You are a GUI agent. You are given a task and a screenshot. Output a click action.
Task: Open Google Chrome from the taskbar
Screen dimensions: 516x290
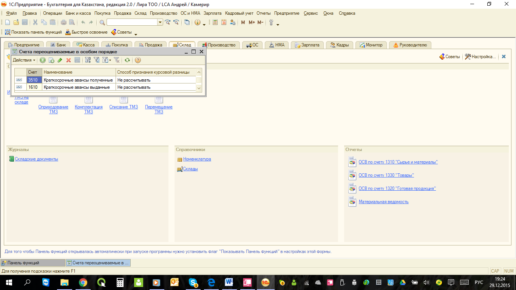tap(83, 282)
